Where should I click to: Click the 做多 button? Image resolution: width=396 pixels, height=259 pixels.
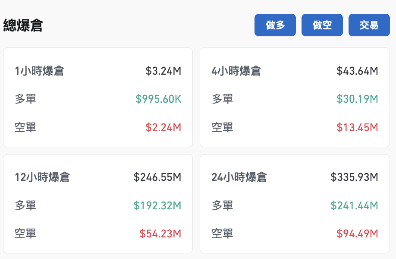pyautogui.click(x=275, y=25)
